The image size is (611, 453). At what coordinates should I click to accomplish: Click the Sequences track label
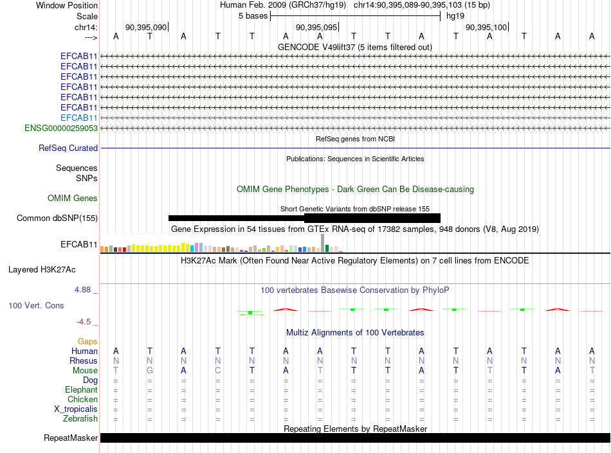[77, 168]
